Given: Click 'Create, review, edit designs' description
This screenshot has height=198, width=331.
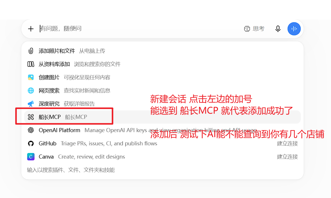Looking at the screenshot, I should tap(92, 157).
